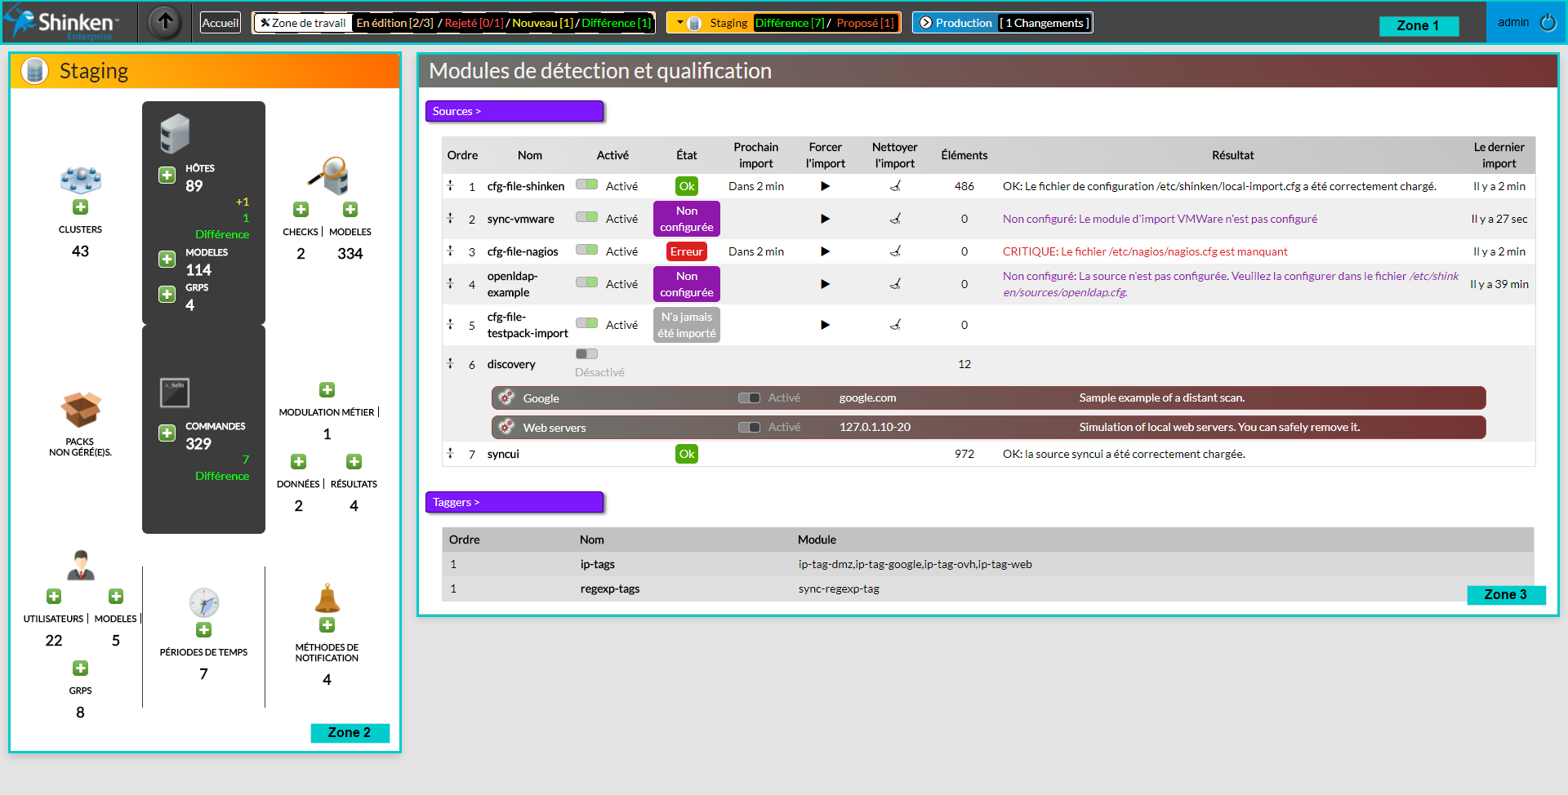Enable the discovery source toggle
1568x795 pixels.
coord(586,354)
